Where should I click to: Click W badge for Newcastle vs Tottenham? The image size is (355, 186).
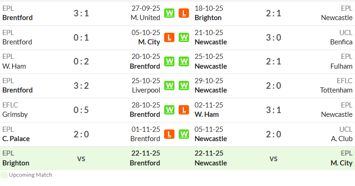[x=184, y=86]
